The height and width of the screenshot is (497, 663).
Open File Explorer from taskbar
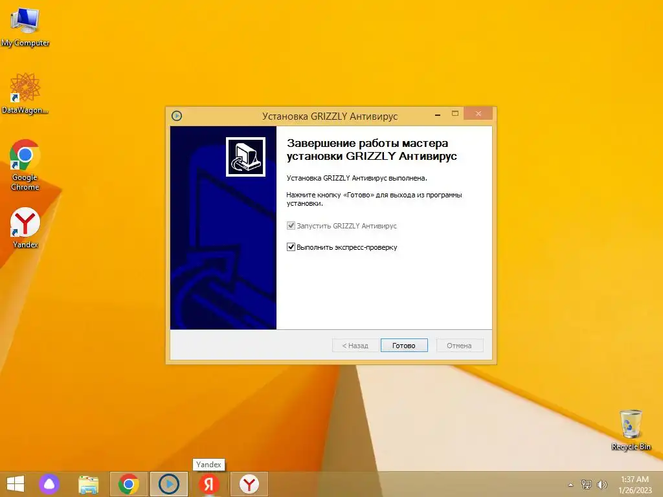pos(88,484)
